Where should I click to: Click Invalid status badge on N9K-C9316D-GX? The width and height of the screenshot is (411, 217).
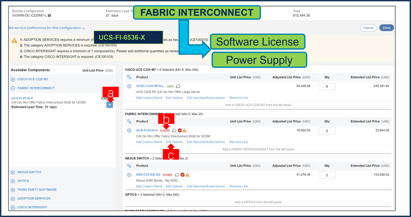(168, 175)
